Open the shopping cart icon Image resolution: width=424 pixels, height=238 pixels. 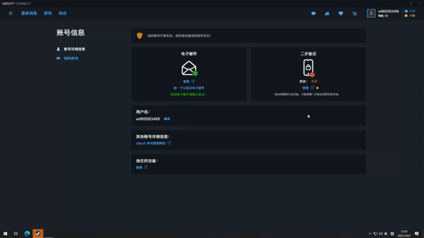coord(355,14)
